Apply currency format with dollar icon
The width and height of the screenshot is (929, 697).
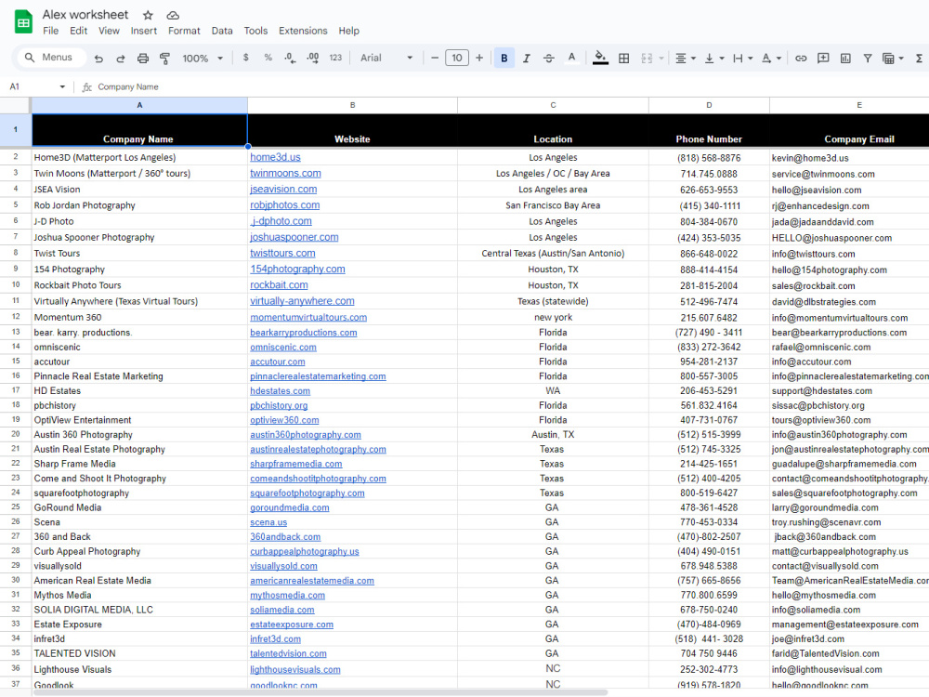(246, 58)
